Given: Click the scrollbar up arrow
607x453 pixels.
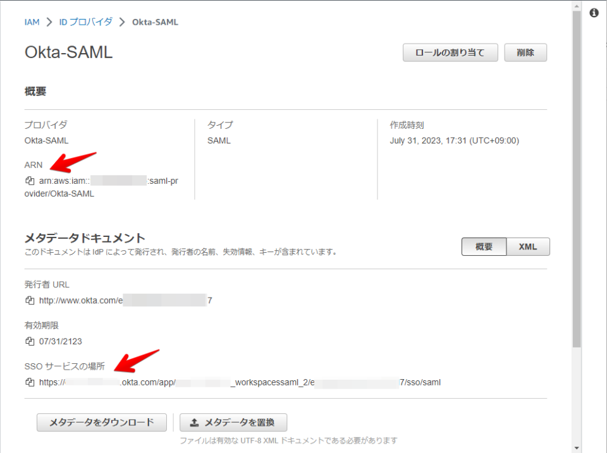Looking at the screenshot, I should [x=576, y=6].
